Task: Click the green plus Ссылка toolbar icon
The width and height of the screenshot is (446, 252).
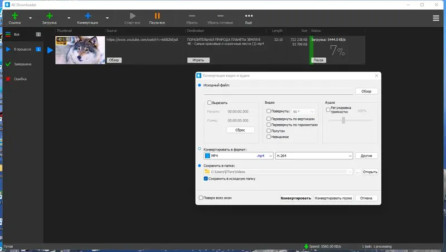Action: pyautogui.click(x=14, y=16)
